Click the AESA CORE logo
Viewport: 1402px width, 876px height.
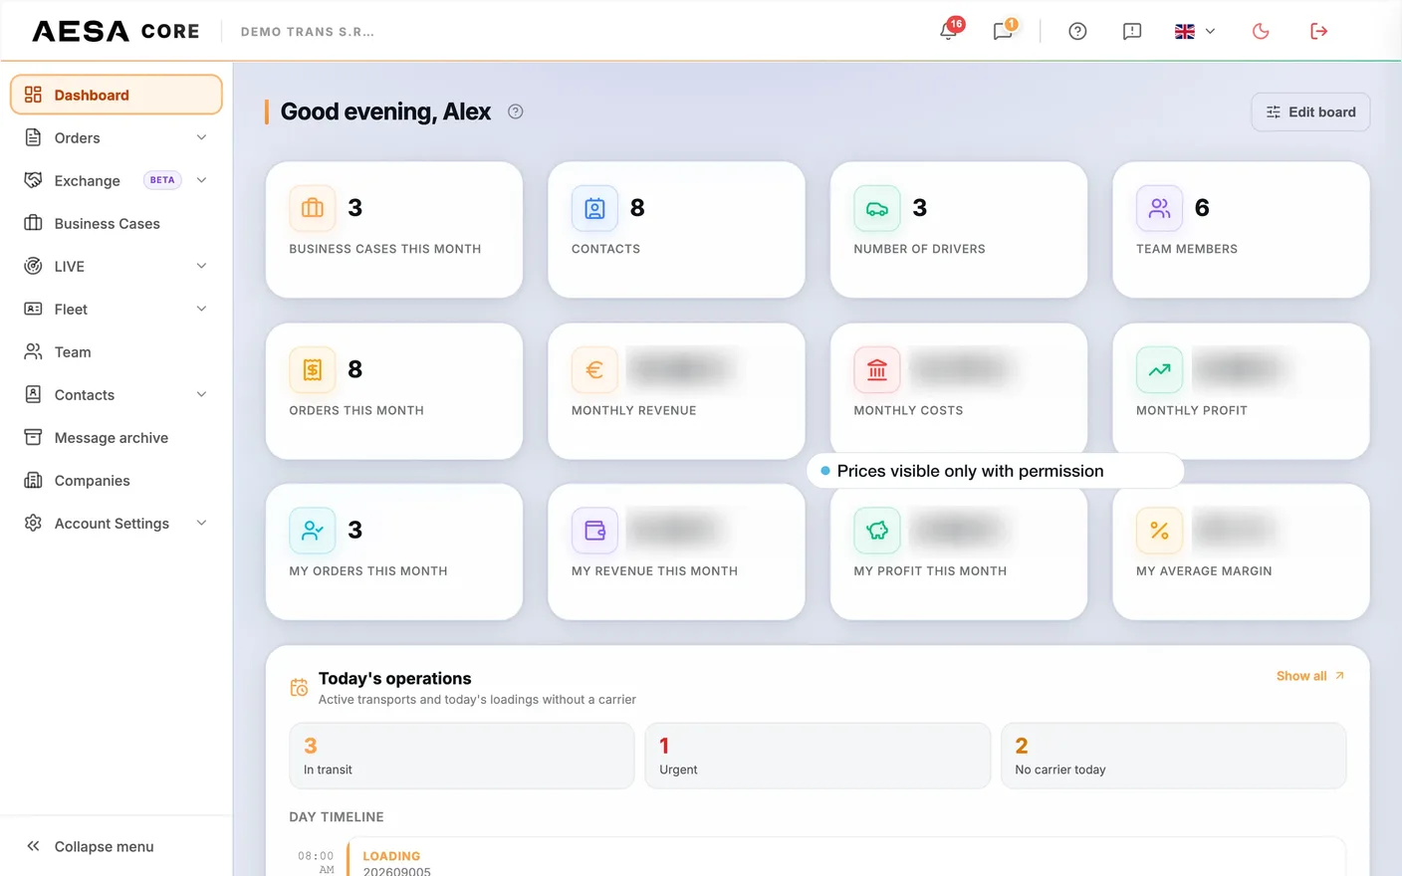click(x=116, y=31)
